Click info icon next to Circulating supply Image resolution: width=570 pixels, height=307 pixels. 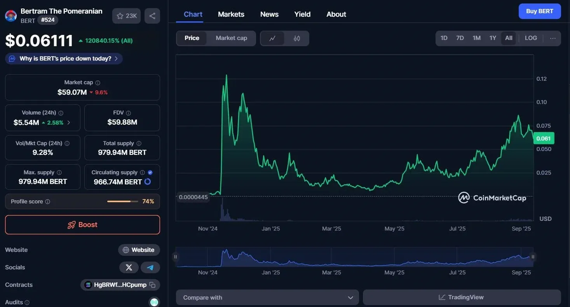[142, 173]
